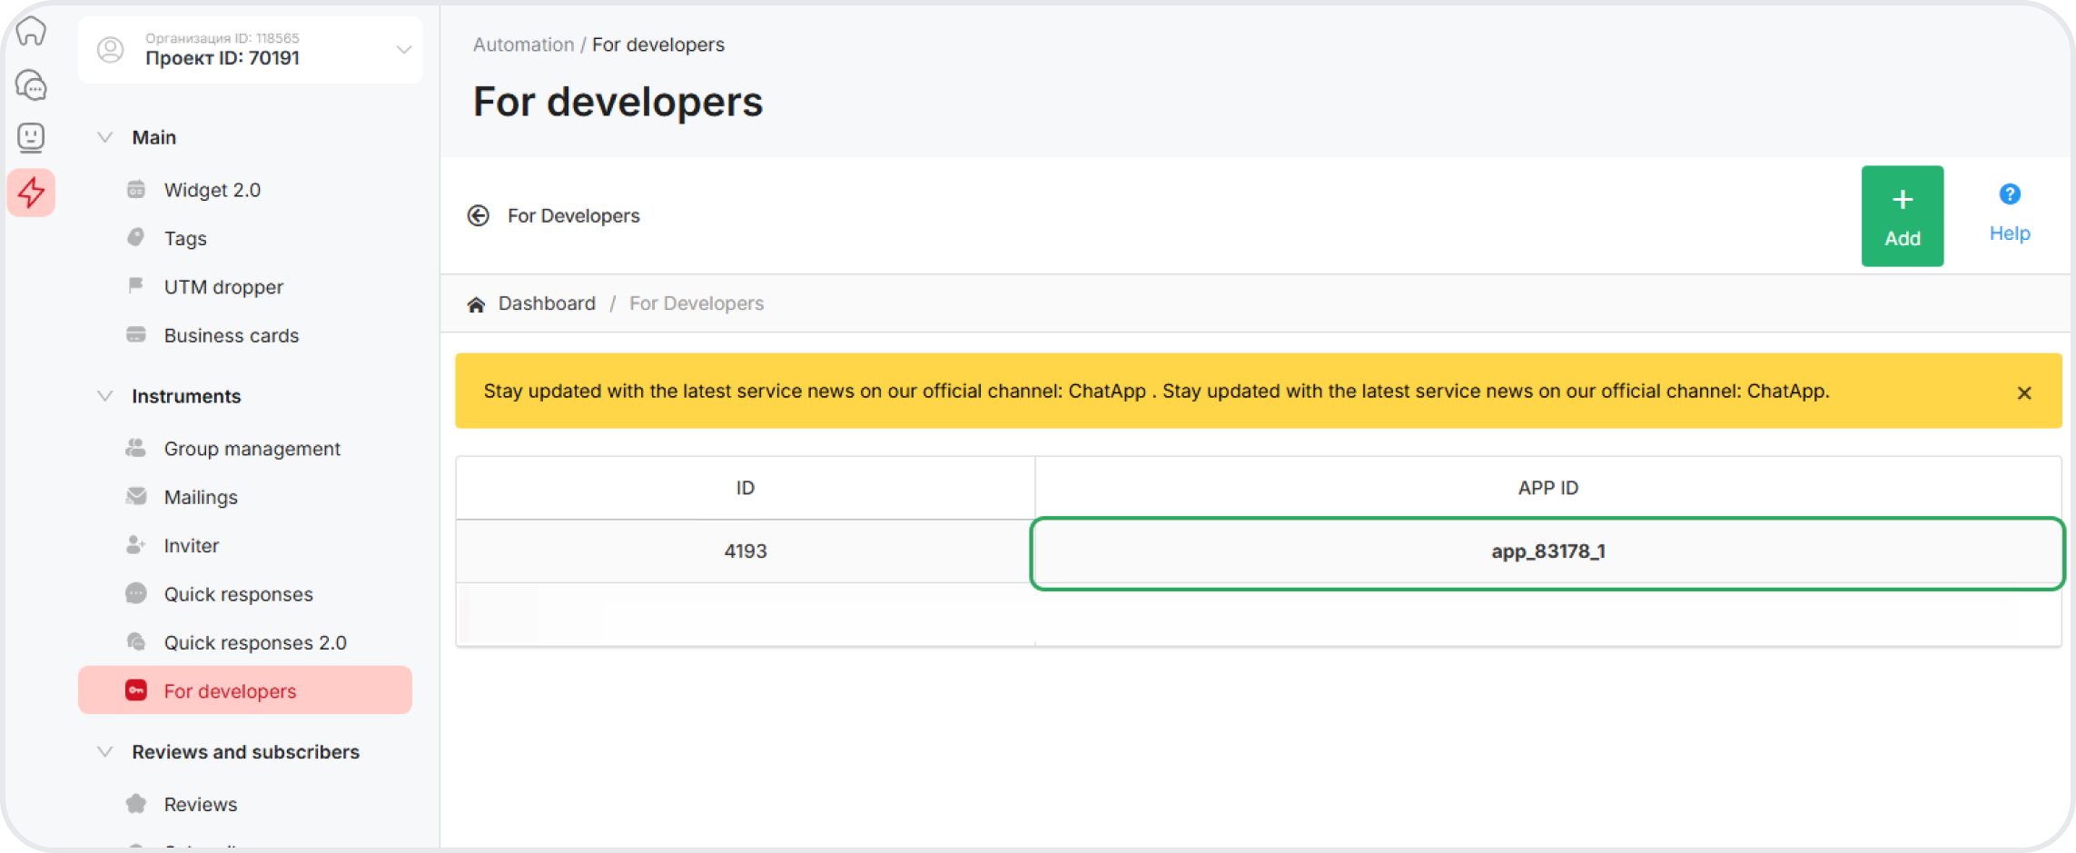Click the Automation breadcrumb link
The image size is (2076, 853).
[x=523, y=45]
